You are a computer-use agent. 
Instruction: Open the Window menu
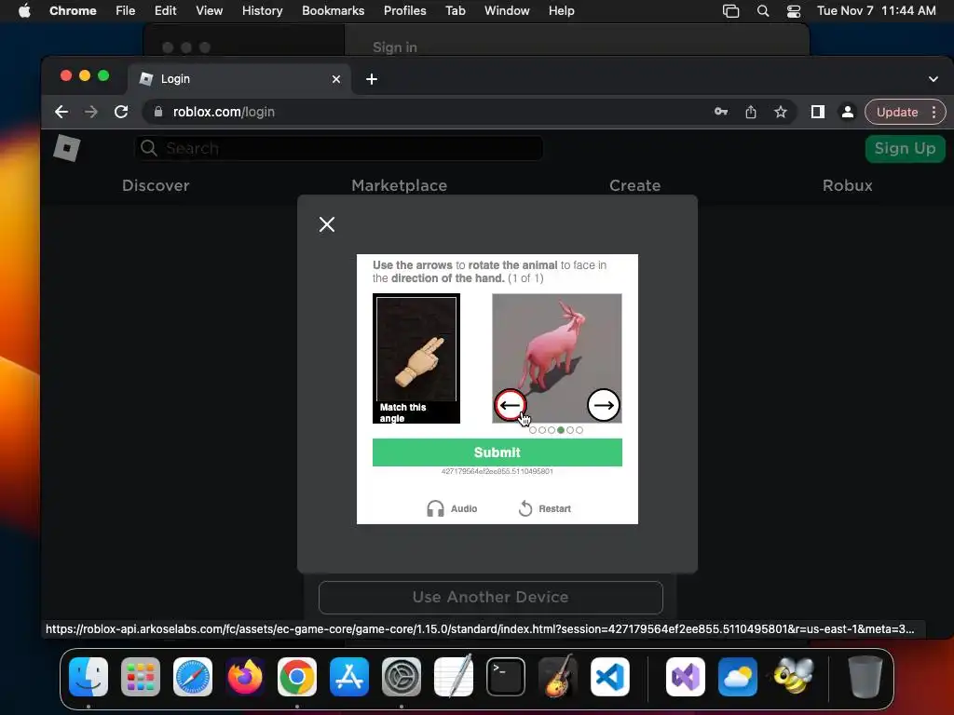coord(507,10)
